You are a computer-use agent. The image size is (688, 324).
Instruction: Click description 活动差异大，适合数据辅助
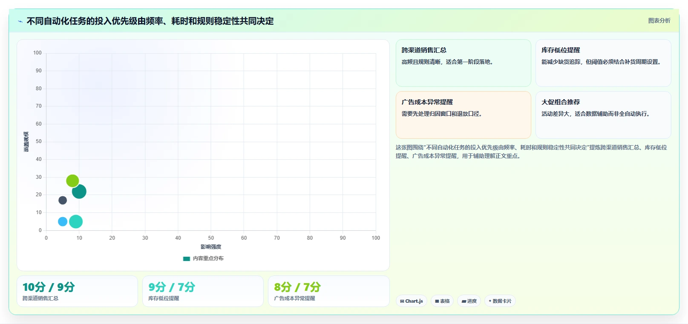[596, 114]
